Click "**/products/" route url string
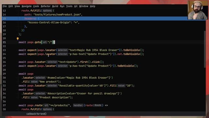This screenshot has height=118, width=209. (x=59, y=106)
